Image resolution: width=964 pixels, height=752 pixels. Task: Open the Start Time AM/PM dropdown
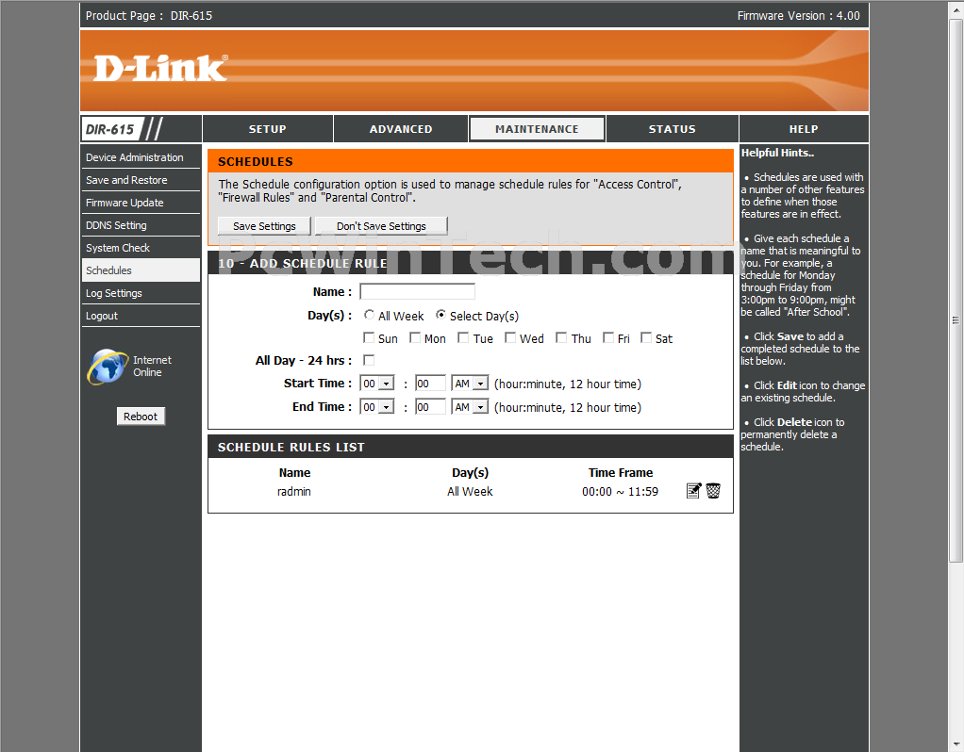click(470, 384)
